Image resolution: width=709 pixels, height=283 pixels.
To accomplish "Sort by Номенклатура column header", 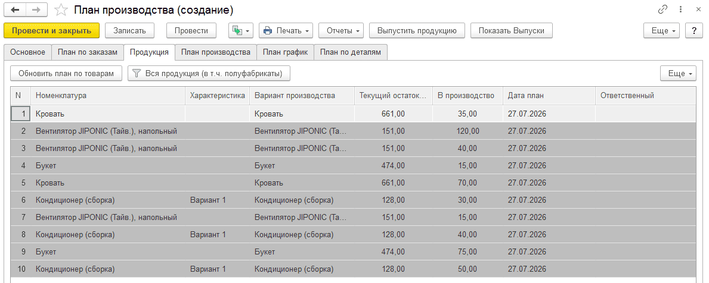I will click(108, 96).
